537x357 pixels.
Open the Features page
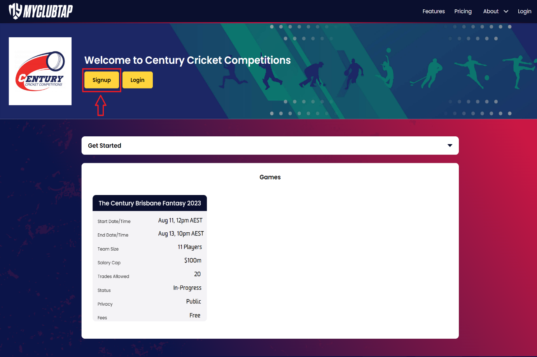[x=434, y=11]
